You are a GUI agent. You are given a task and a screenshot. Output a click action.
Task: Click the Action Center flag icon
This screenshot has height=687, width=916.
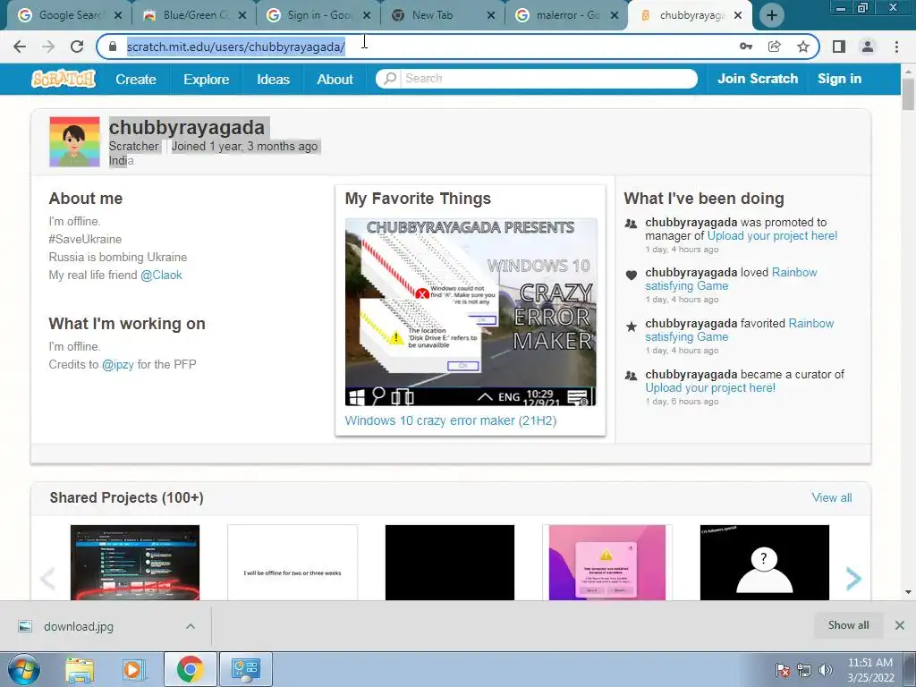pos(783,670)
